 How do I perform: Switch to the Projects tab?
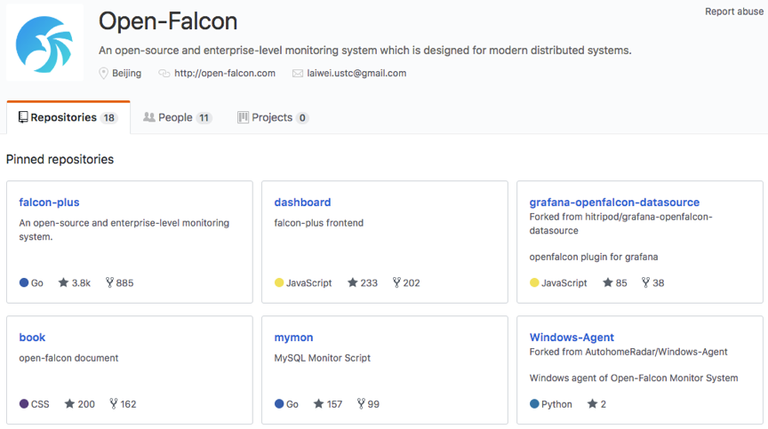pos(273,117)
